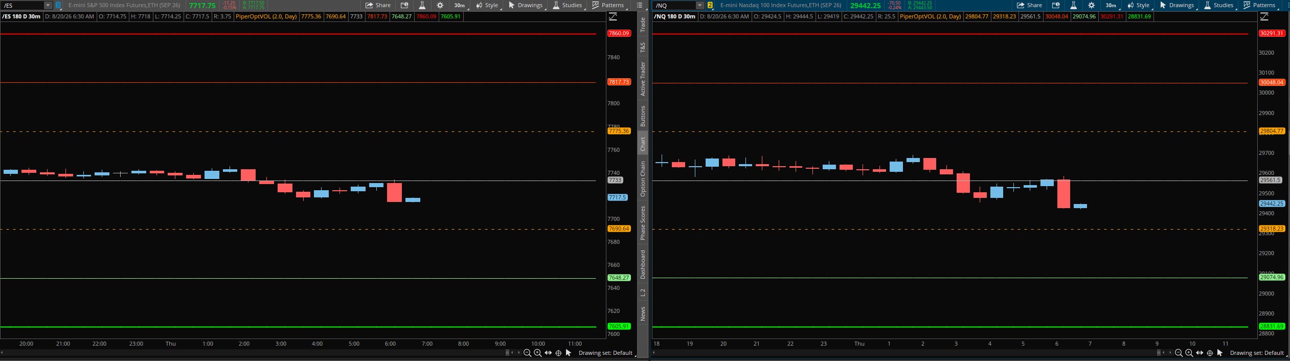Click the 7775.36 orange price level label
This screenshot has height=361, width=1290.
(x=619, y=131)
